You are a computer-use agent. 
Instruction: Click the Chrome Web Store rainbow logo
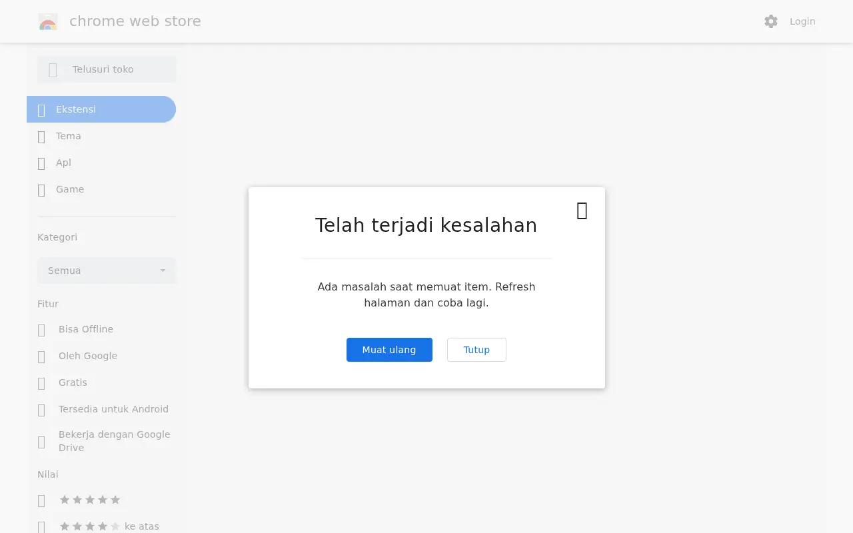tap(48, 22)
